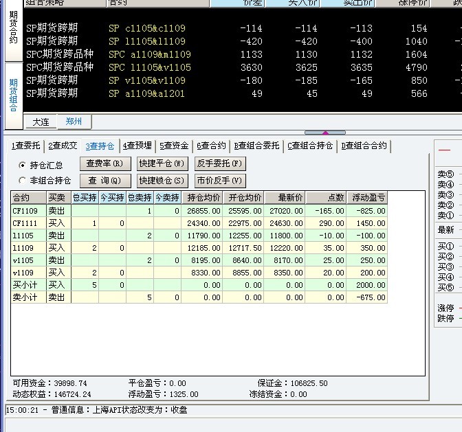This screenshot has width=462, height=432.
Task: Click the 最新价 column header
Action: click(x=285, y=198)
